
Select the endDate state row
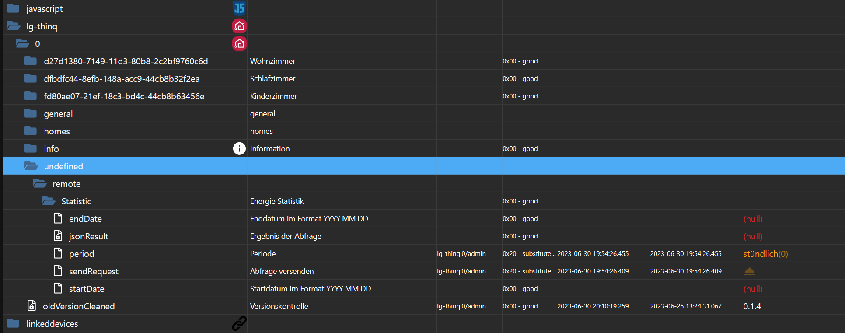click(x=423, y=218)
